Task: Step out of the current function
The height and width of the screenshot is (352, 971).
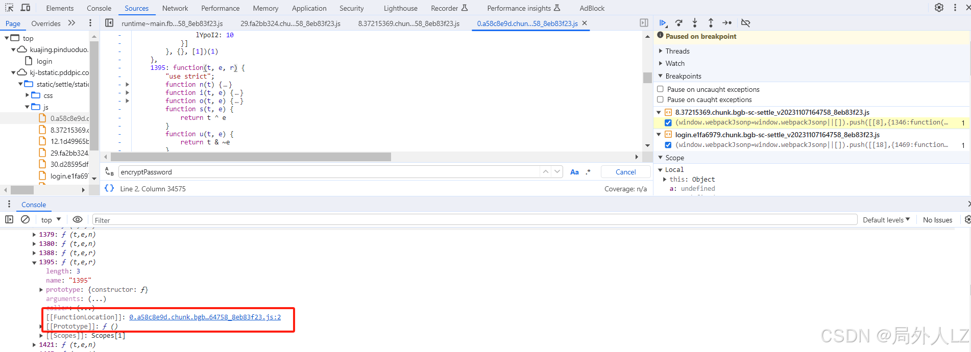Action: [711, 23]
